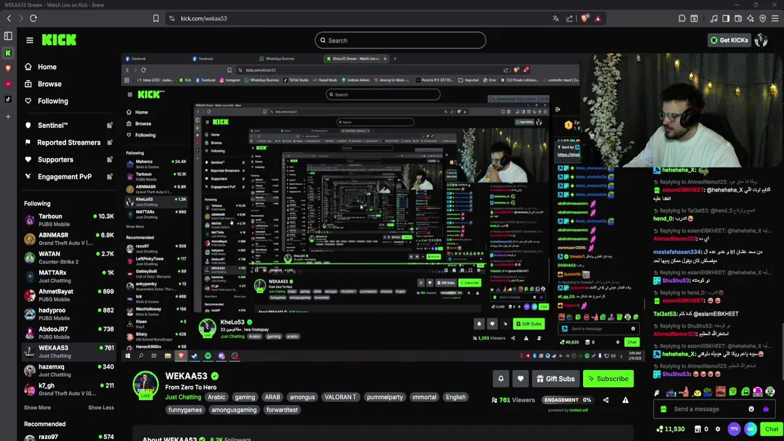Collapse the Kick sidebar via hamburger icon

click(x=29, y=40)
